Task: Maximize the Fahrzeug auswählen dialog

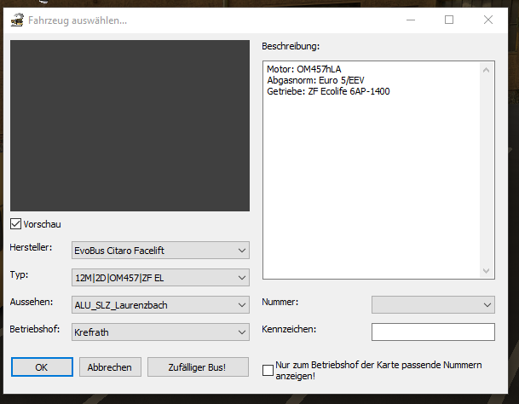Action: click(449, 19)
